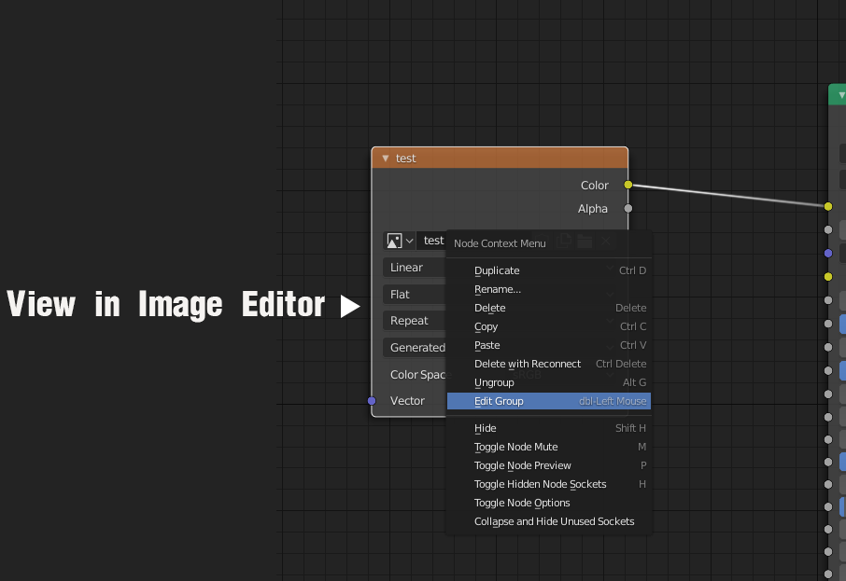Image resolution: width=846 pixels, height=581 pixels.
Task: Open the Flat projection dropdown
Action: point(415,295)
